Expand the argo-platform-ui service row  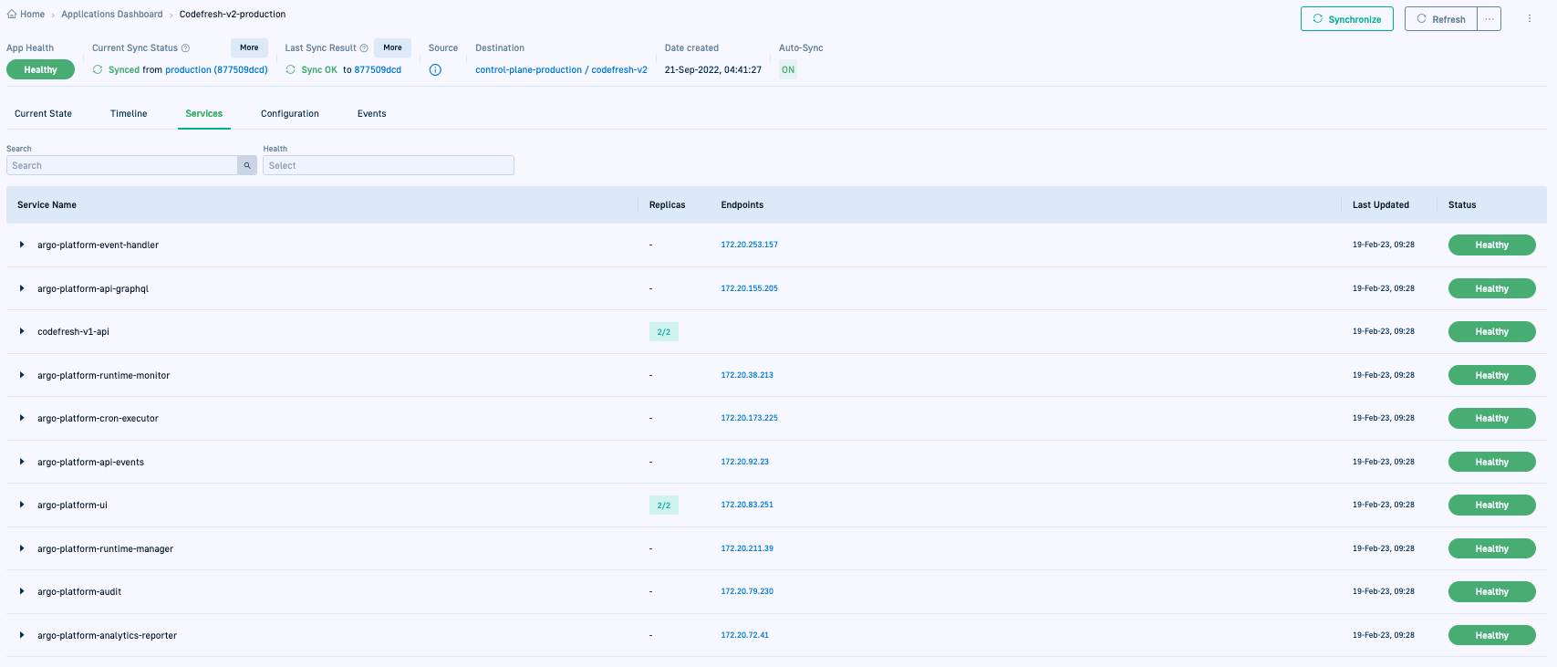click(22, 505)
